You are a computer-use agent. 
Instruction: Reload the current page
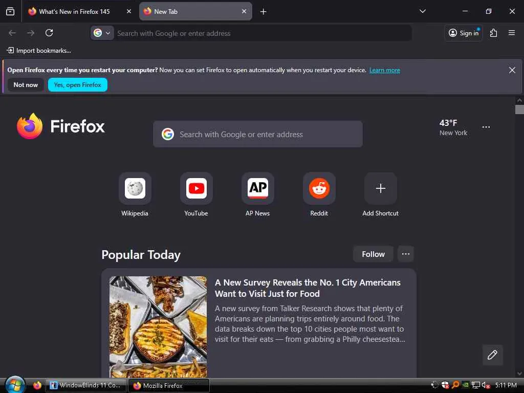point(49,33)
